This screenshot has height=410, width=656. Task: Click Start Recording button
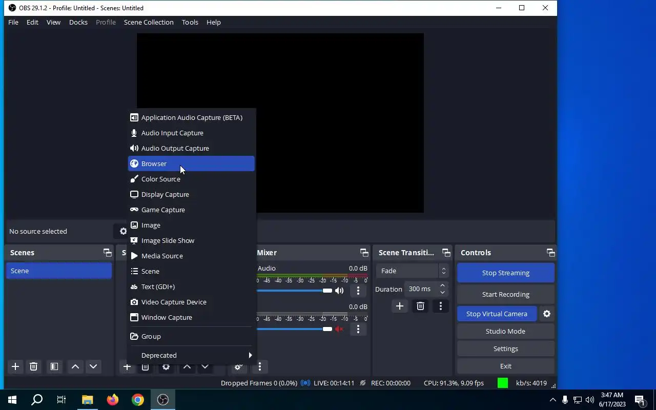(506, 294)
